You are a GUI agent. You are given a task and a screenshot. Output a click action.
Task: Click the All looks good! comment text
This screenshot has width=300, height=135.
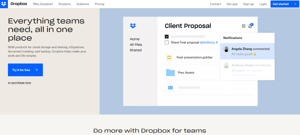(x=244, y=54)
